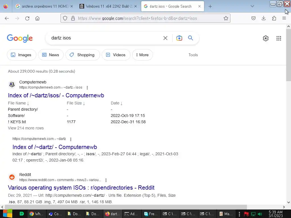291x218 pixels.
Task: Sort by File Size column arrow
Action: 84,103
